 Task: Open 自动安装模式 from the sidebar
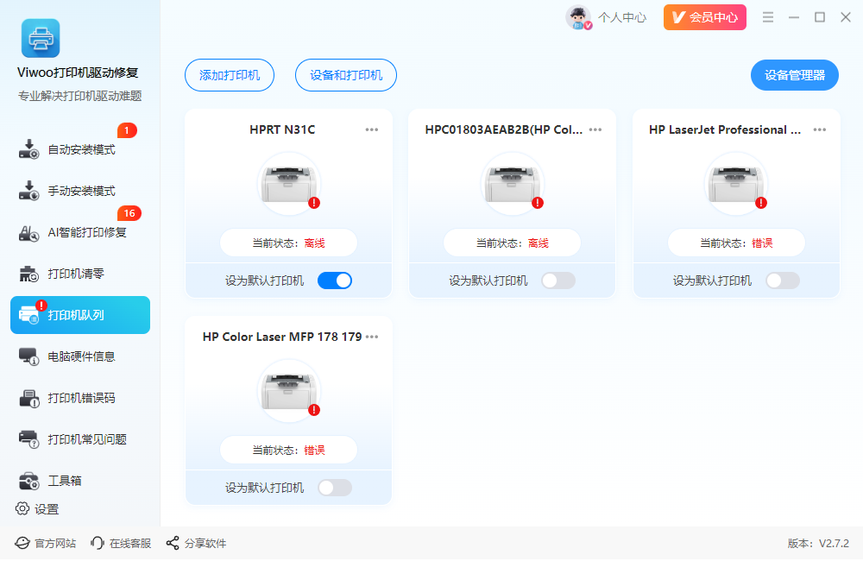(x=79, y=150)
